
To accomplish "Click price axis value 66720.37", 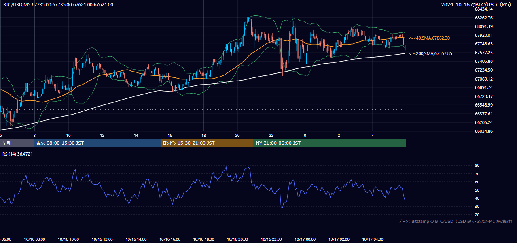I will [484, 96].
